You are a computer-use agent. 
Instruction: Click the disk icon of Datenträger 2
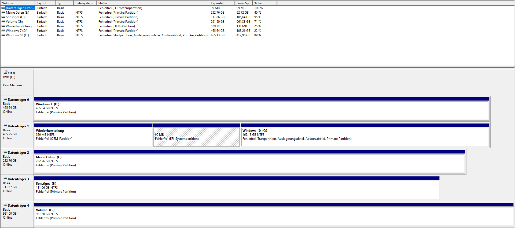tap(5, 152)
